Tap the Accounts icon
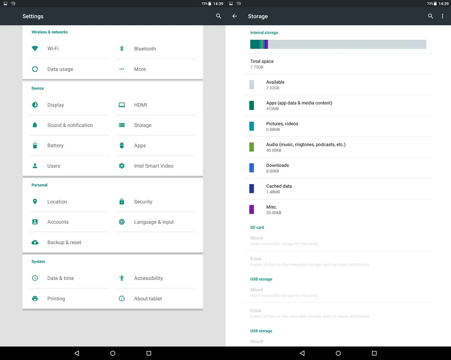 tap(35, 222)
